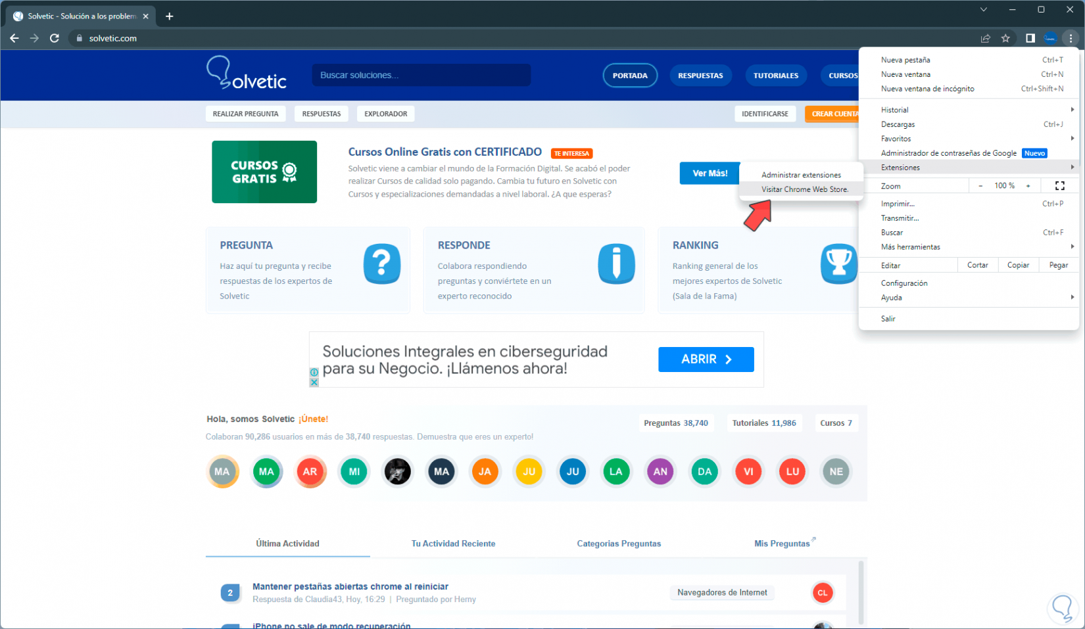Open the Extensiones submenu

click(969, 168)
